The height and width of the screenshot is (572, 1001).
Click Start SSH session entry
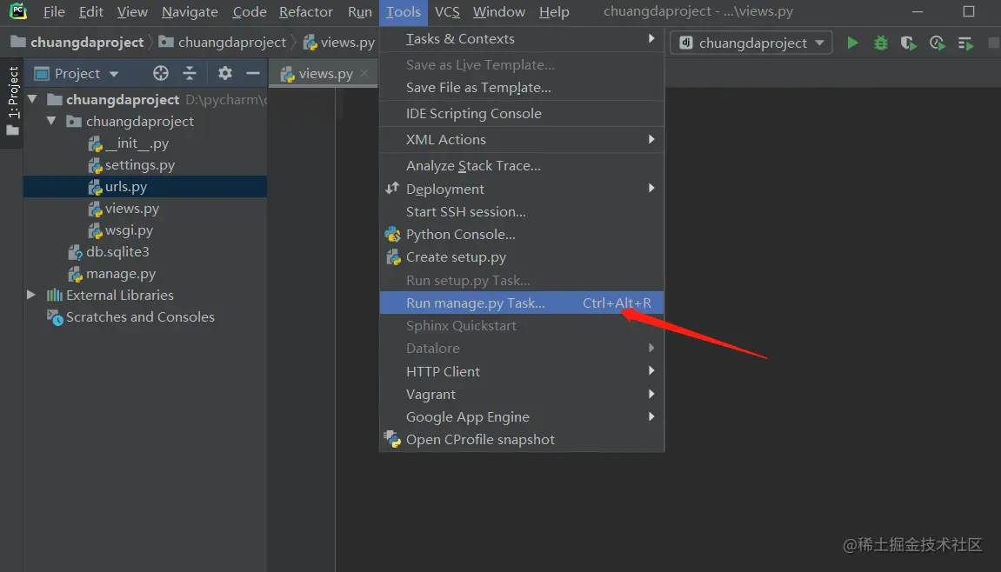coord(522,212)
